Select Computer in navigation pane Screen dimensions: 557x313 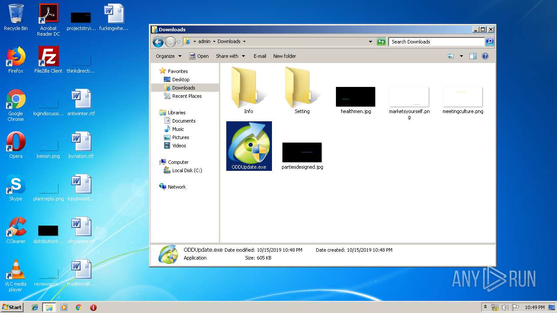coord(174,162)
